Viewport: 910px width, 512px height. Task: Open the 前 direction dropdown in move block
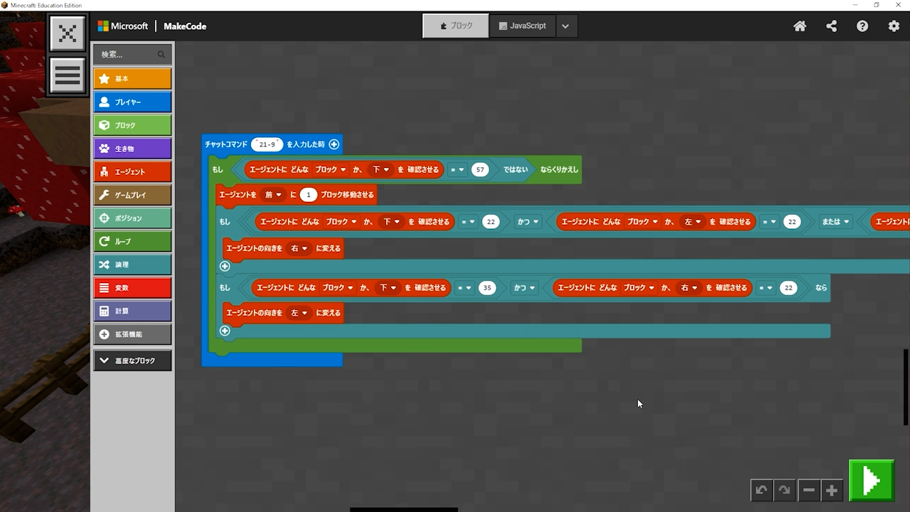point(273,195)
